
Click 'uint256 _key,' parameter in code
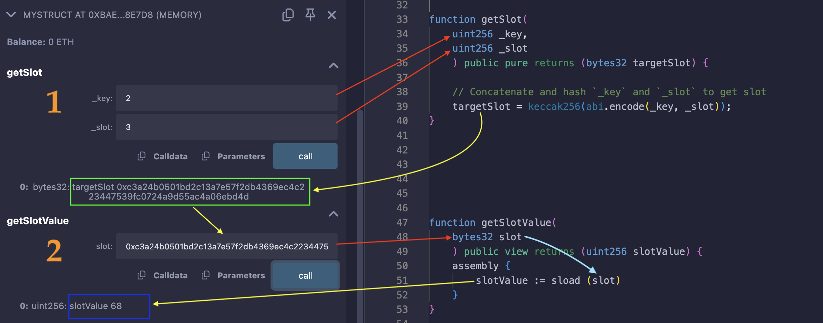[489, 34]
